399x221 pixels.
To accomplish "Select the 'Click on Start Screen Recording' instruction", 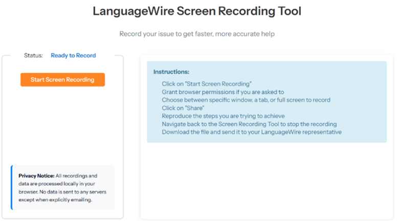I will click(207, 84).
